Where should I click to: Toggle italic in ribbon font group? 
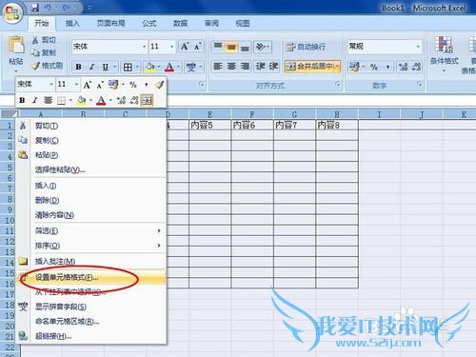coord(91,67)
